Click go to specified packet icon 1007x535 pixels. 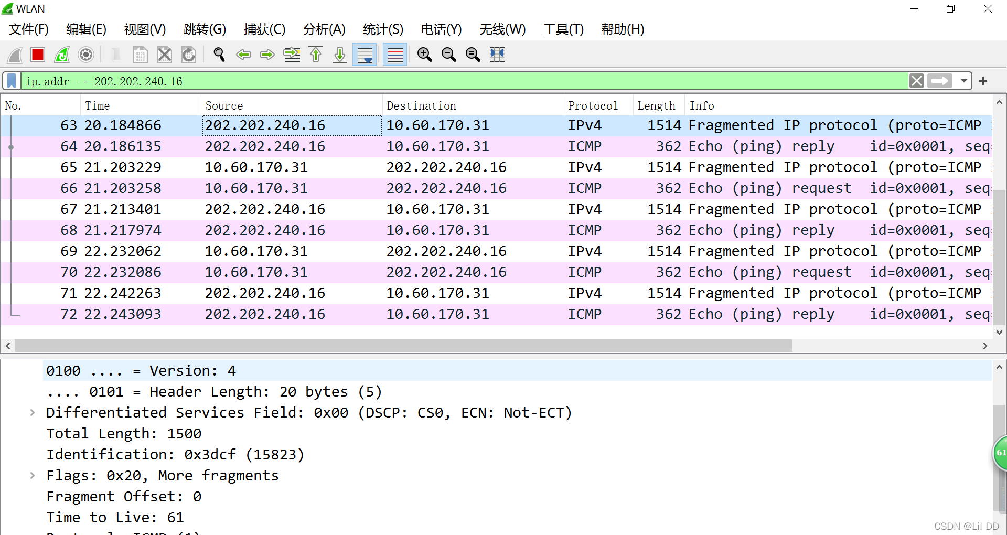pos(292,55)
